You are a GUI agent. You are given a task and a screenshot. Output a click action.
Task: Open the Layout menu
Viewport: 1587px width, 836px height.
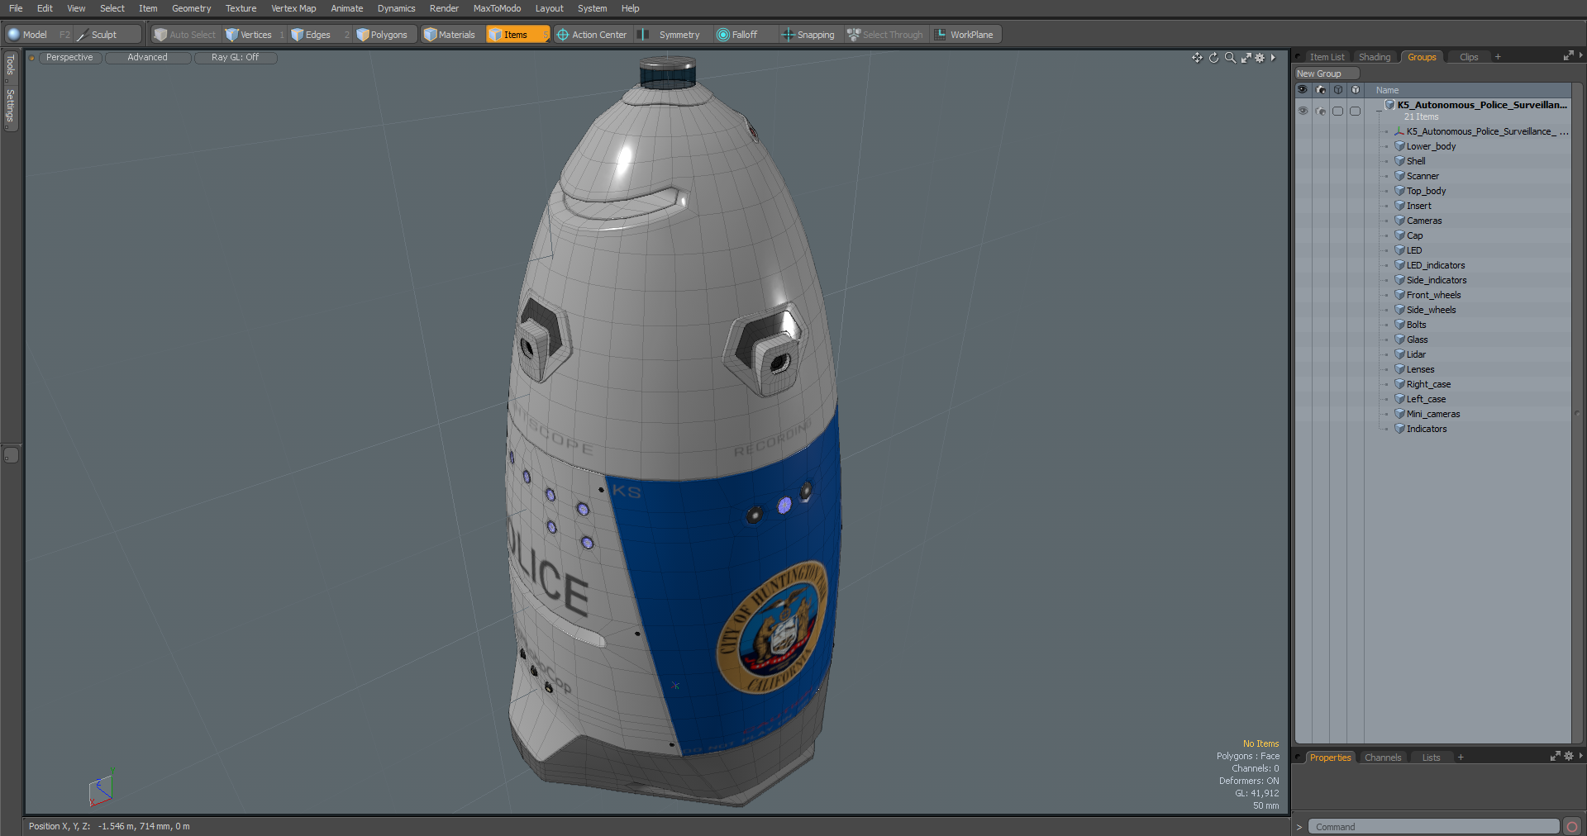[x=549, y=8]
